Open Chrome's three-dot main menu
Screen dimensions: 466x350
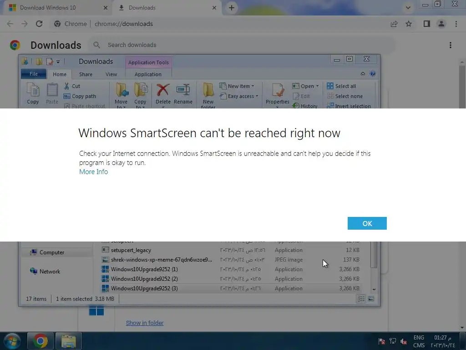pyautogui.click(x=456, y=24)
